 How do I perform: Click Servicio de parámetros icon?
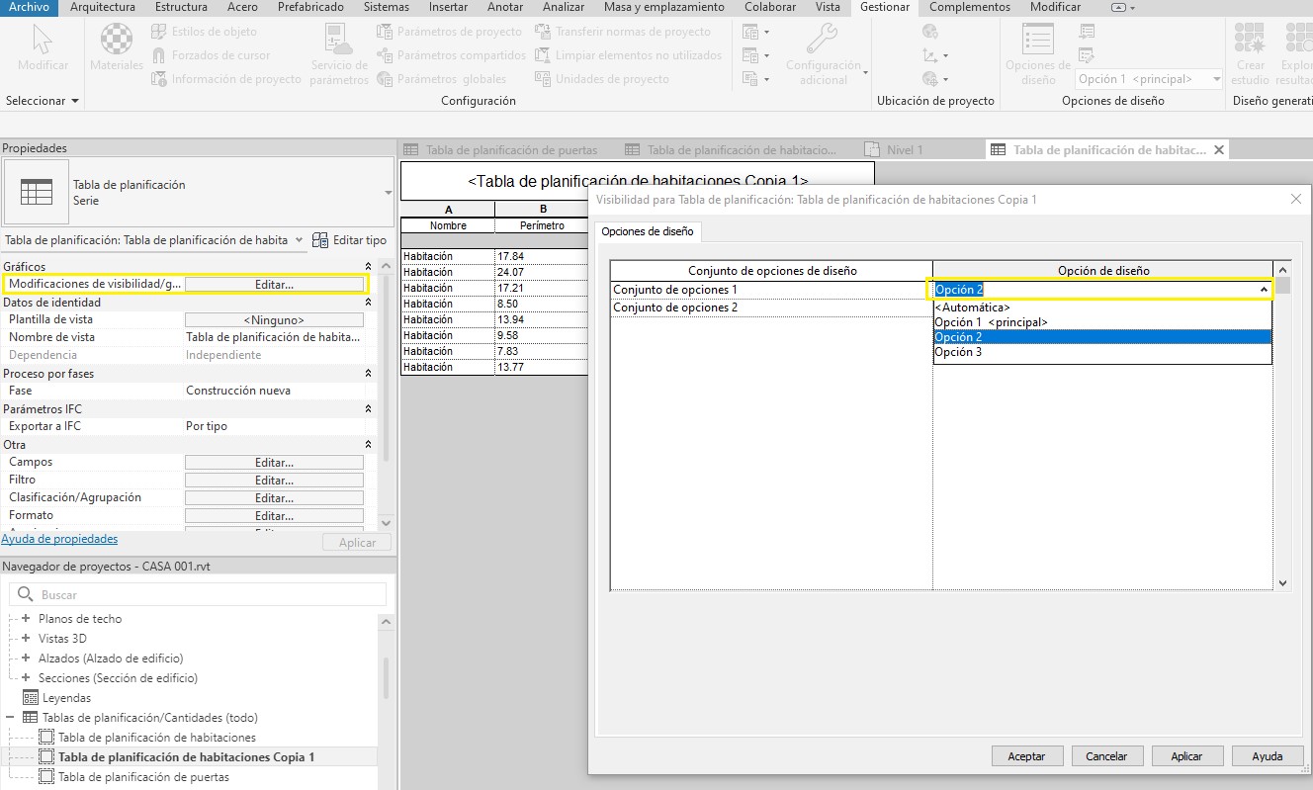[x=338, y=41]
